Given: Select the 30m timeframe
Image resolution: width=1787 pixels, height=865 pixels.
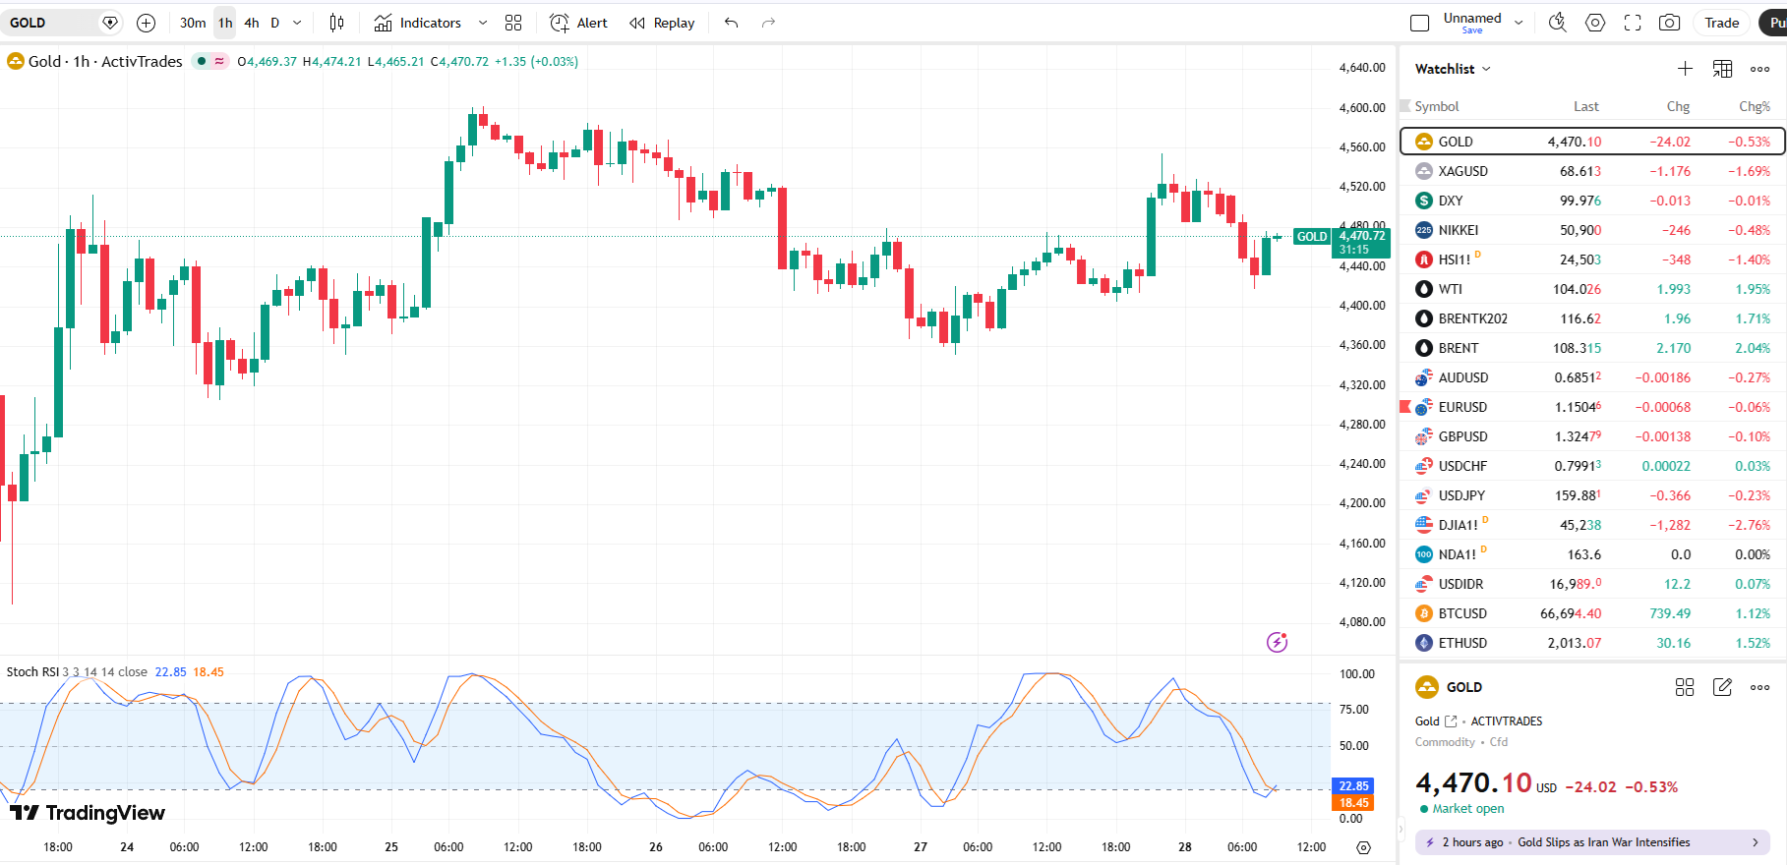Looking at the screenshot, I should 193,23.
